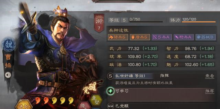Click the 体力 stamina bar

point(199,22)
